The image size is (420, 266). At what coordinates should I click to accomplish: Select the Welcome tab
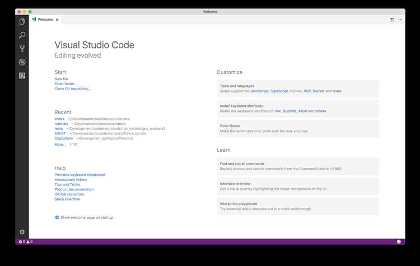coord(45,20)
